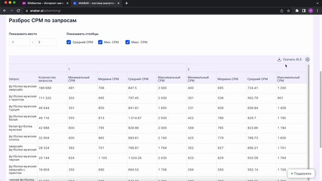
Task: Open a new browser tab
Action: 126,4
